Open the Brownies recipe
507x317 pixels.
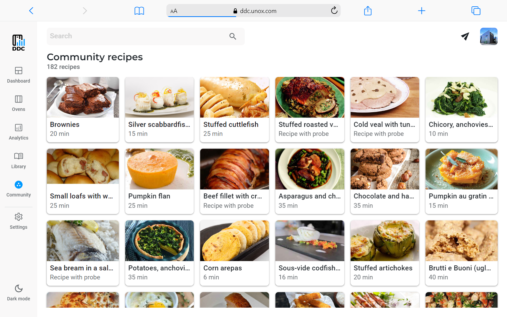(83, 110)
